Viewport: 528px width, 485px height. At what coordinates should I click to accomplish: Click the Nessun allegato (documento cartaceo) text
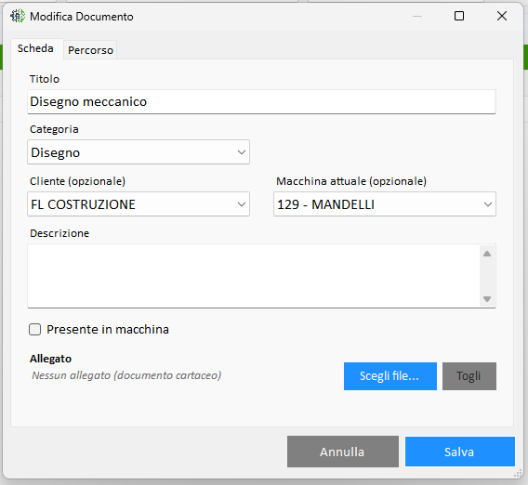pos(126,375)
